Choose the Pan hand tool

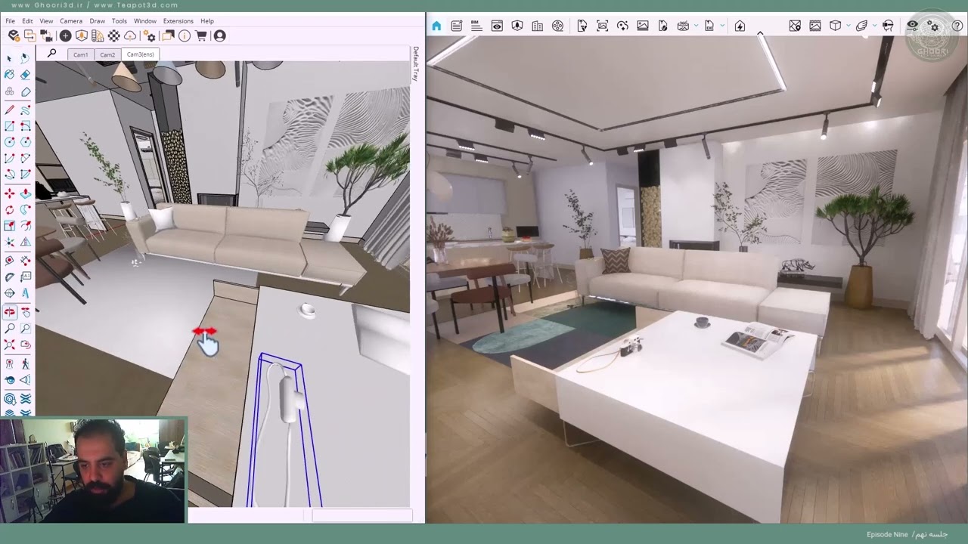tap(26, 311)
